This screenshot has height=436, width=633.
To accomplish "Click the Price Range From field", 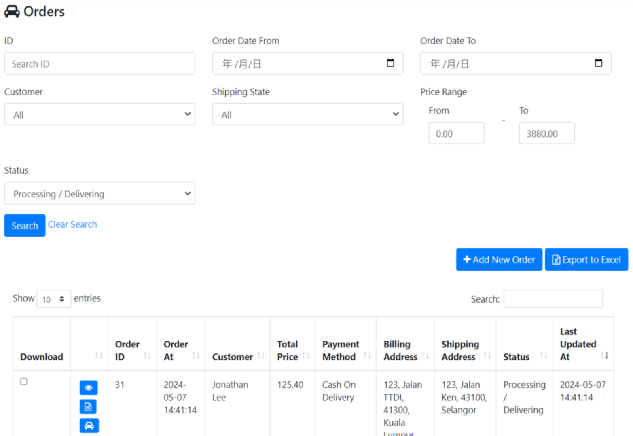I will pos(456,133).
